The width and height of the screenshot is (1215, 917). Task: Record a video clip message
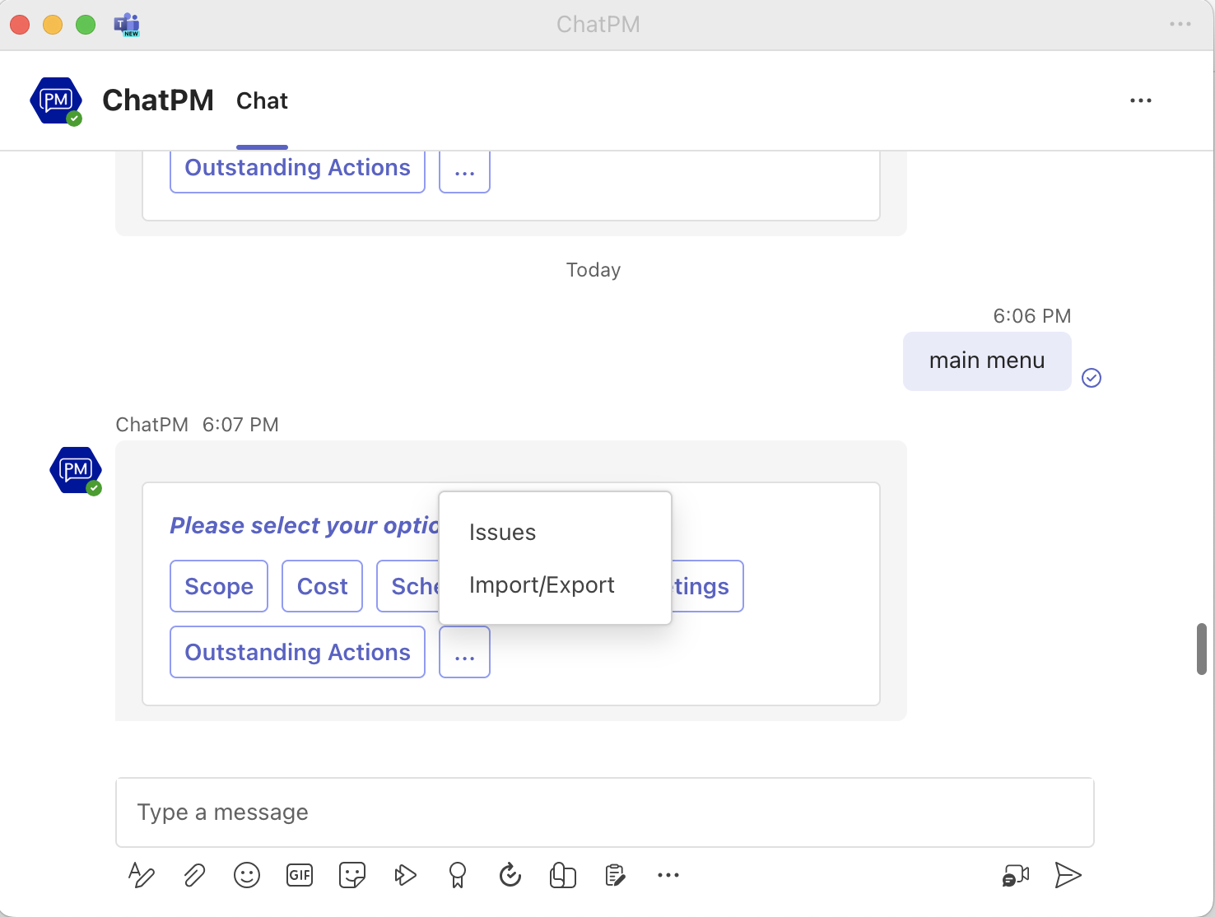(1016, 875)
